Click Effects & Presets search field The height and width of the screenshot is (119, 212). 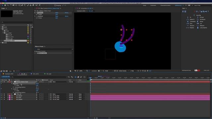pos(54,49)
